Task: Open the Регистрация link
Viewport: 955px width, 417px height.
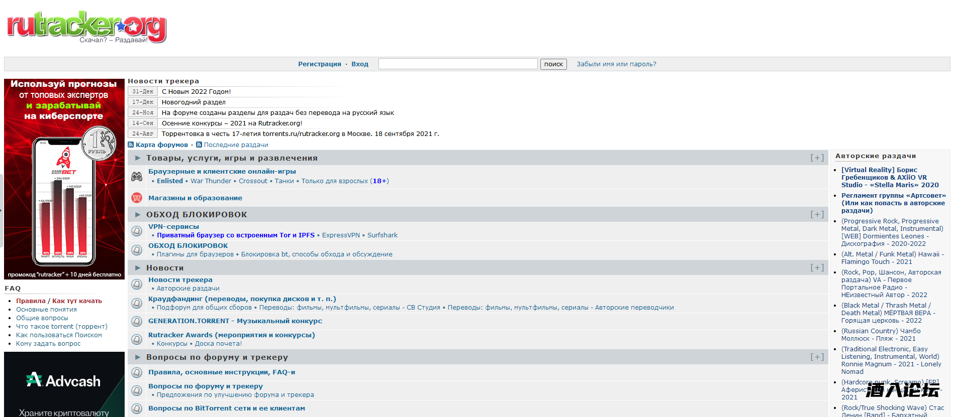Action: (320, 64)
